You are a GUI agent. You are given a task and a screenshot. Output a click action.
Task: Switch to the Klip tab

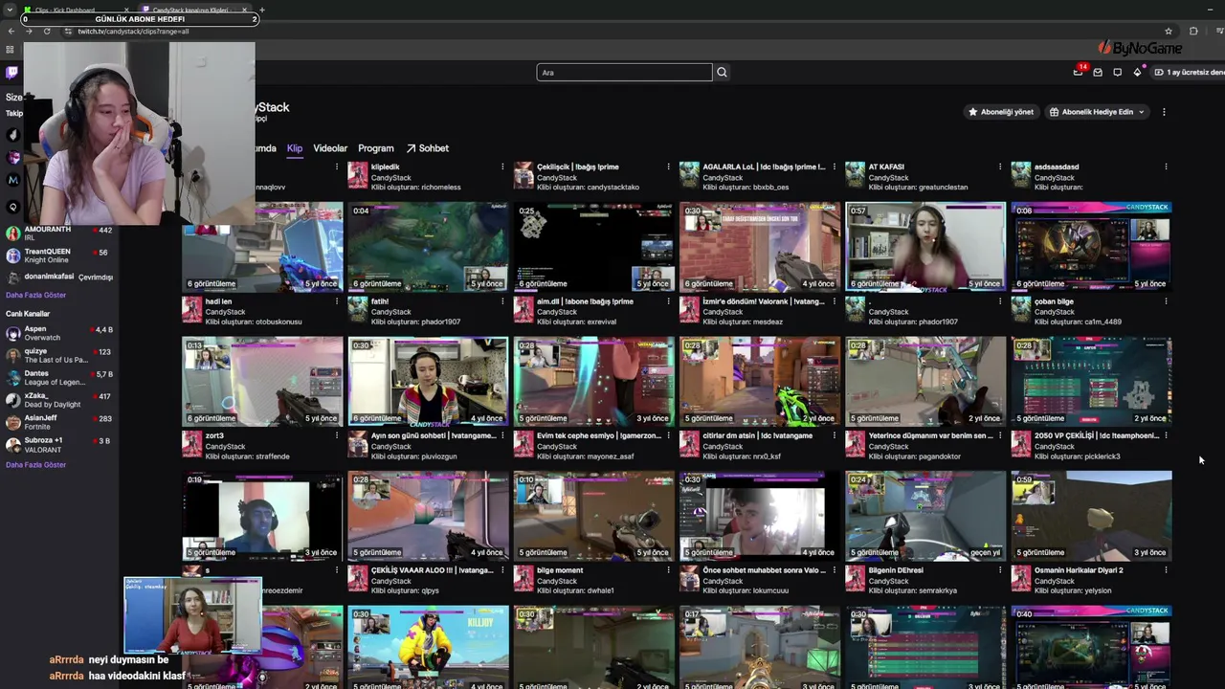click(x=295, y=148)
